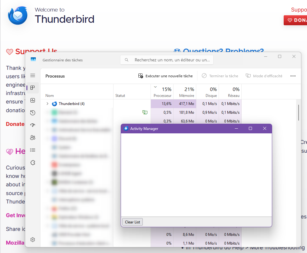
Task: Expand the Thunderbird (4) process group
Action: coord(47,103)
